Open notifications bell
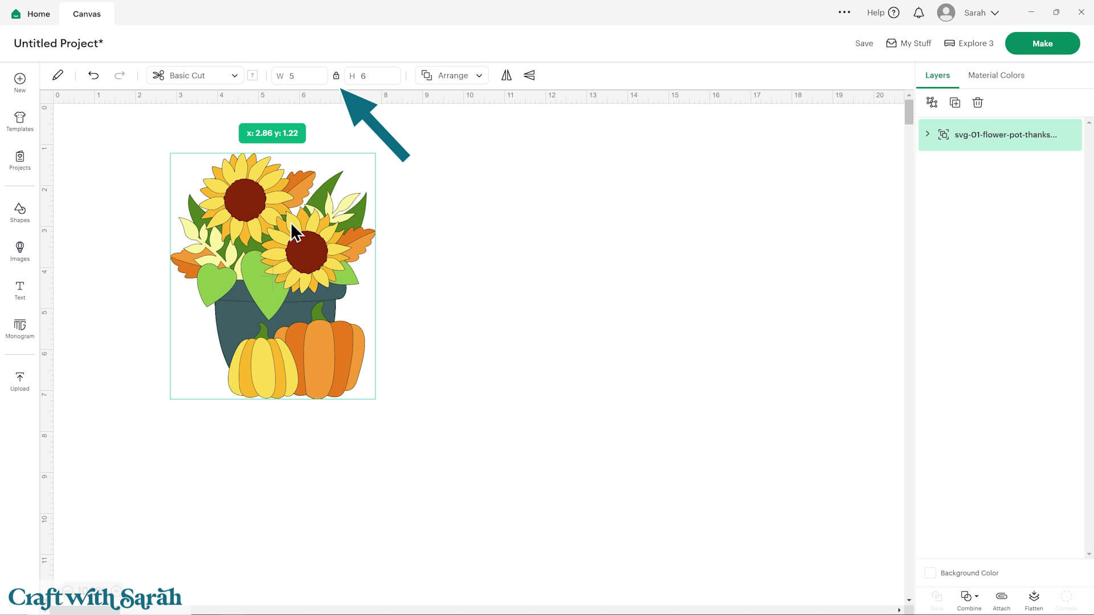Screen dimensions: 1094x615 click(x=918, y=13)
